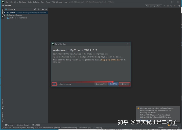Viewport: 182px width, 130px height.
Task: Open the Python Console tool window tab
Action: pos(23,125)
